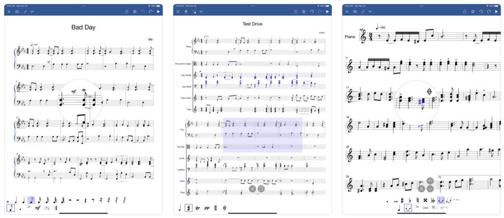Open the trill ornaments category, middle screen

(x=197, y=208)
